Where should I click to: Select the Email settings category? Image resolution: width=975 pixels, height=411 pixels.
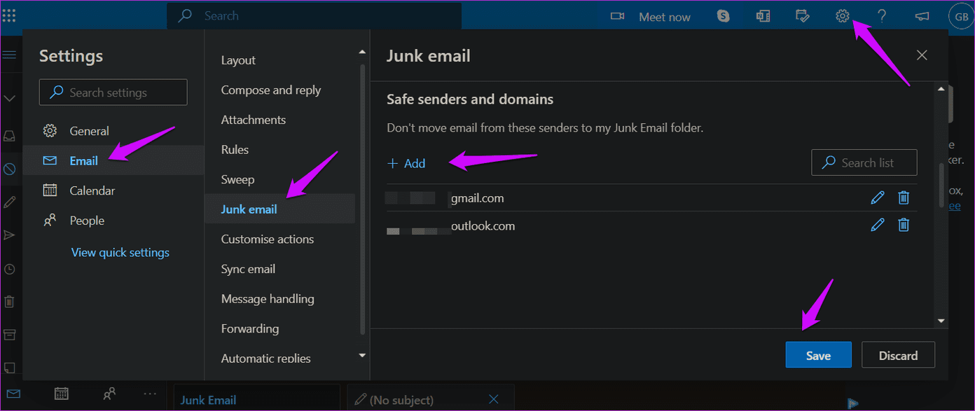coord(113,160)
